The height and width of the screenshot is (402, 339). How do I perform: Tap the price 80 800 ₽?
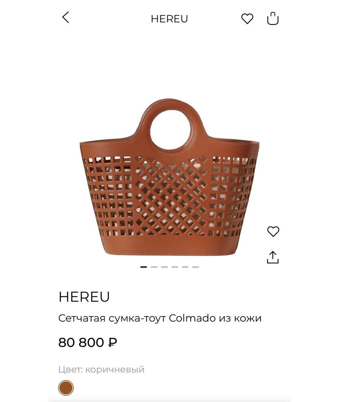[x=88, y=342]
